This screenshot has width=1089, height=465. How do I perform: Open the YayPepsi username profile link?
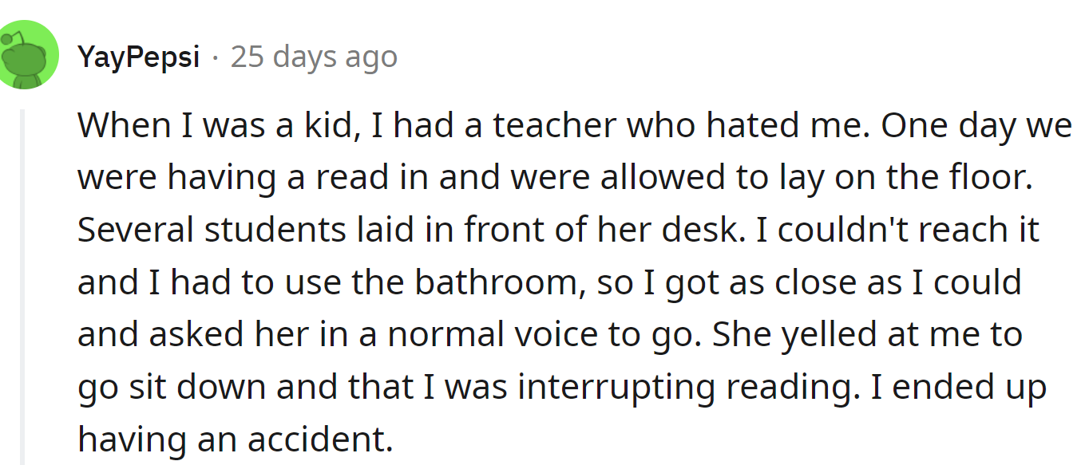(138, 57)
